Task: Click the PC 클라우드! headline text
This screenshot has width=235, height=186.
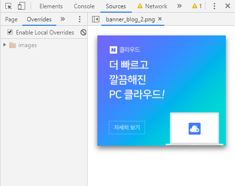Action: tap(137, 94)
